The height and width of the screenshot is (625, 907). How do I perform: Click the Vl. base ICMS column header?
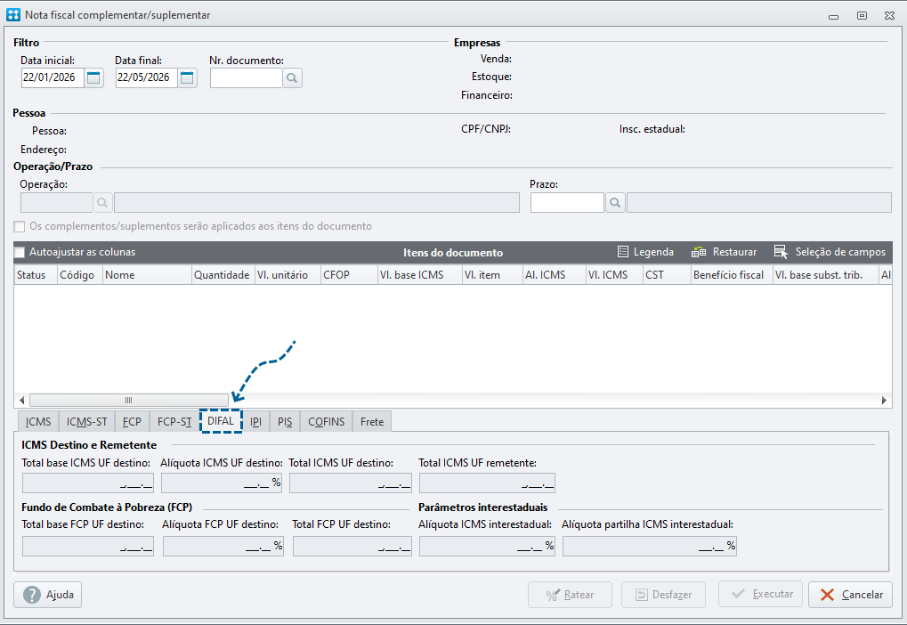[419, 275]
